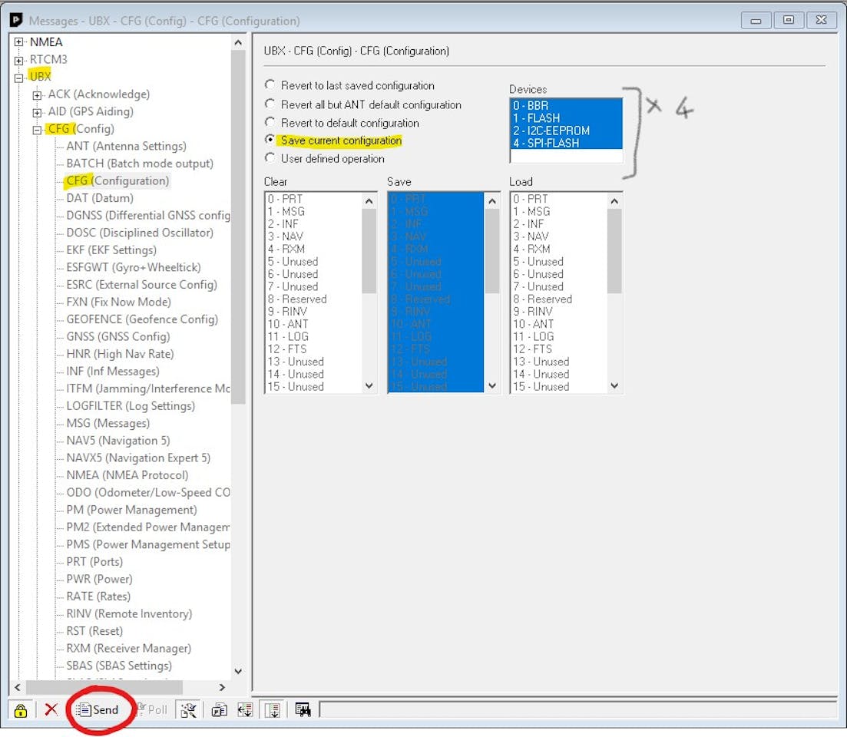Collapse the CFG (Config) tree node

tap(37, 130)
